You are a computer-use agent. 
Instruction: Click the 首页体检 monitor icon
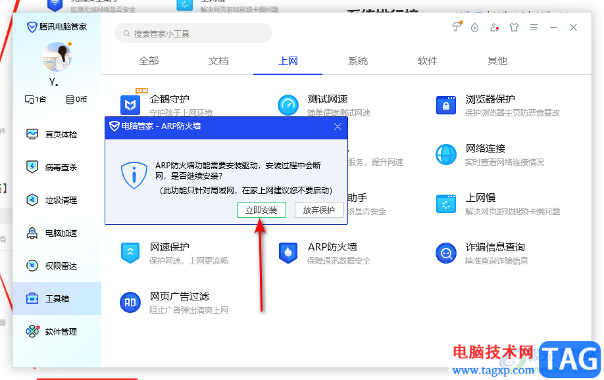(x=32, y=134)
